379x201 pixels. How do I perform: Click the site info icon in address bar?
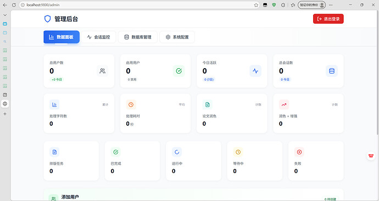(23, 5)
